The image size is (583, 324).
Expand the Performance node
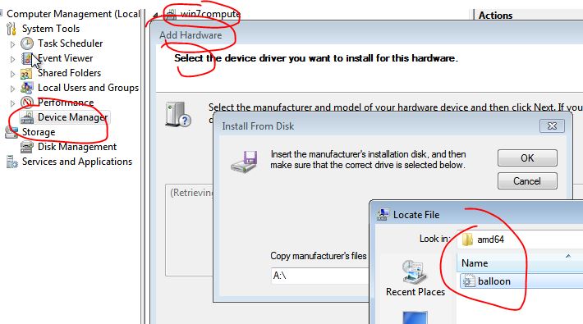[12, 103]
